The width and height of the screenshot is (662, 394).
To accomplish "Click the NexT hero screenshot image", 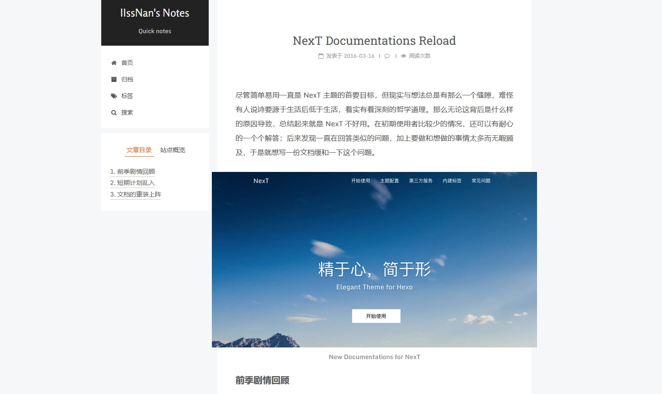I will click(x=374, y=259).
